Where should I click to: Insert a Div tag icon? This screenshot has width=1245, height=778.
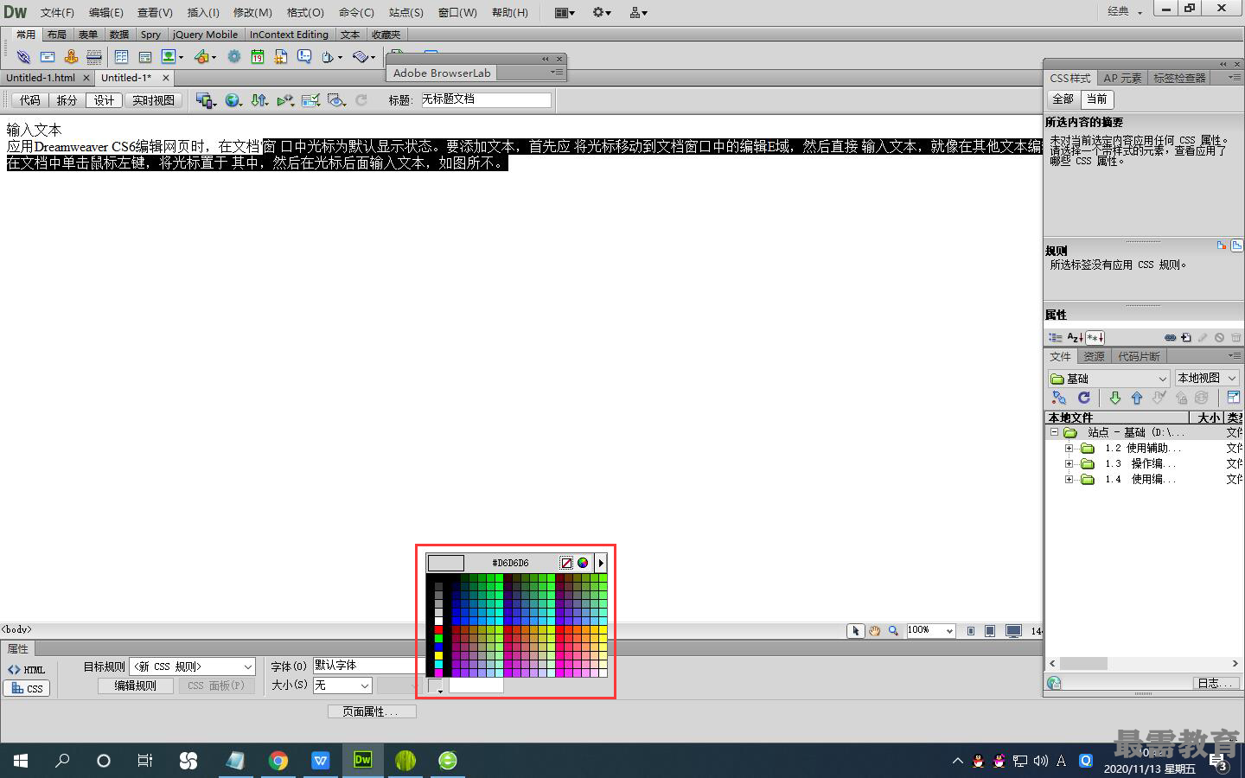[145, 57]
